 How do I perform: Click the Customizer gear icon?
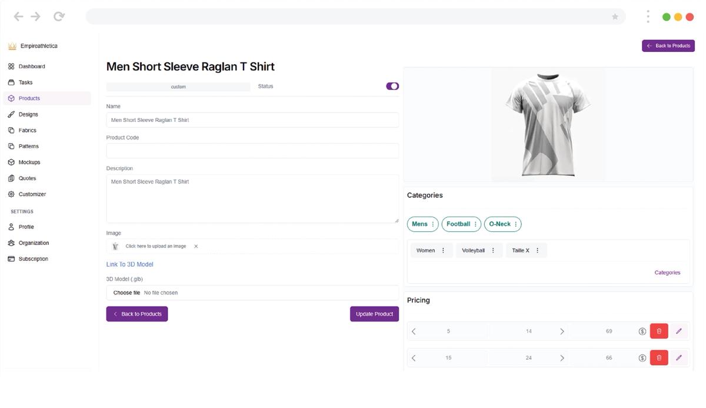[x=11, y=194]
